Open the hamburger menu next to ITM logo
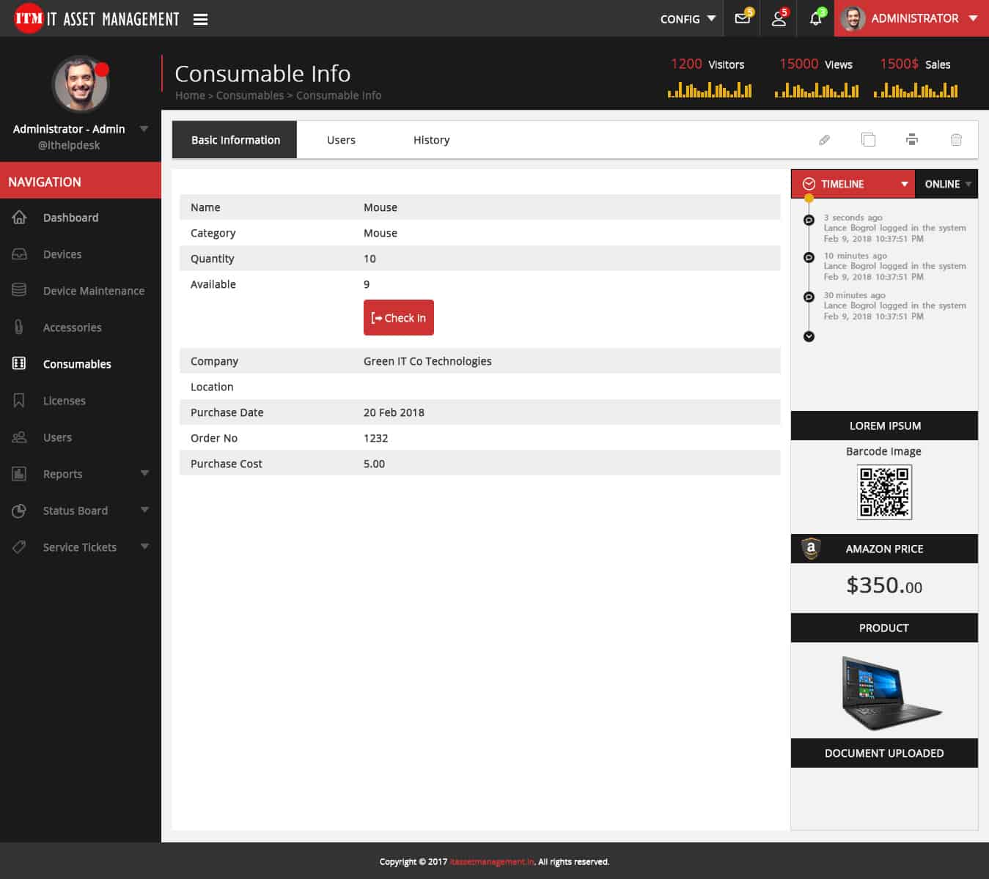The height and width of the screenshot is (879, 989). [x=200, y=19]
